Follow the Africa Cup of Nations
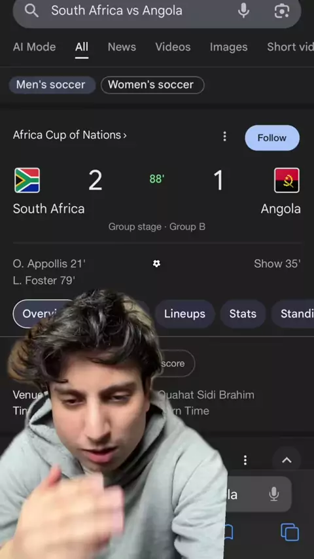The height and width of the screenshot is (559, 314). click(x=272, y=137)
